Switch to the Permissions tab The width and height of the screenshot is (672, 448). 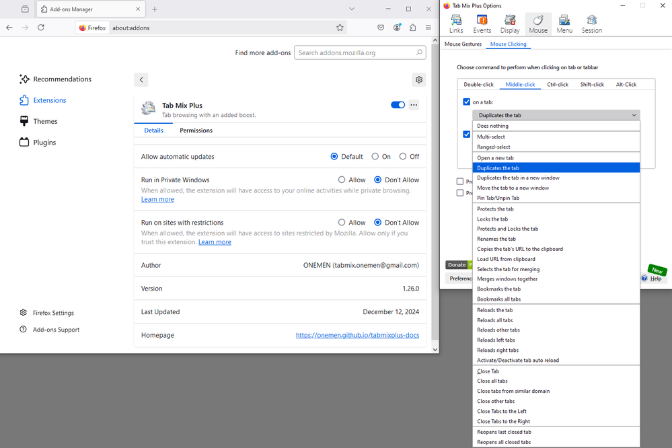tap(196, 130)
